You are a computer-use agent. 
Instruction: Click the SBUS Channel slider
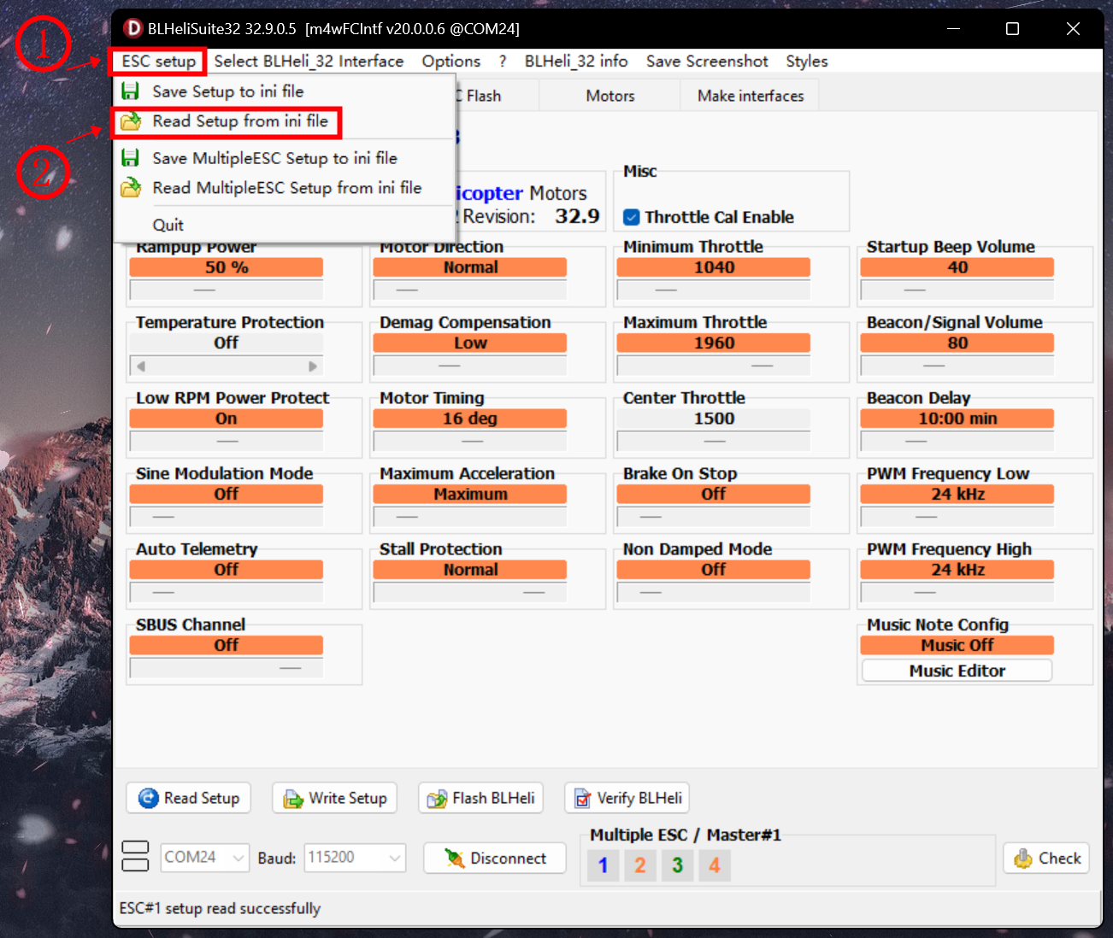tap(227, 668)
